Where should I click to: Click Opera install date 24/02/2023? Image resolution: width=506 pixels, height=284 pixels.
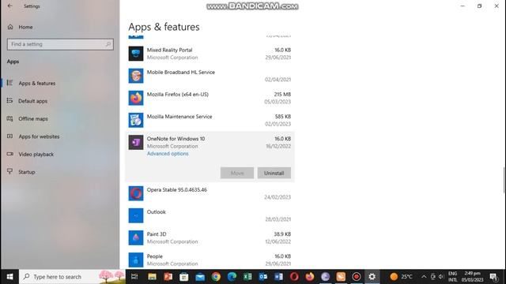click(278, 197)
